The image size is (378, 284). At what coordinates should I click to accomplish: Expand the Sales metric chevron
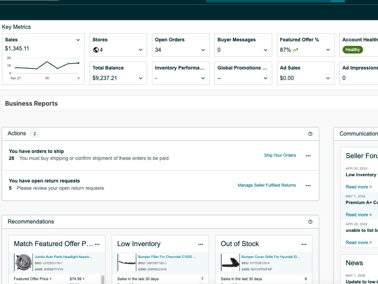(x=78, y=40)
